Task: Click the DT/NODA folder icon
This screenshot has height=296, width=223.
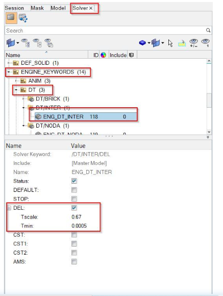Action: click(31, 126)
